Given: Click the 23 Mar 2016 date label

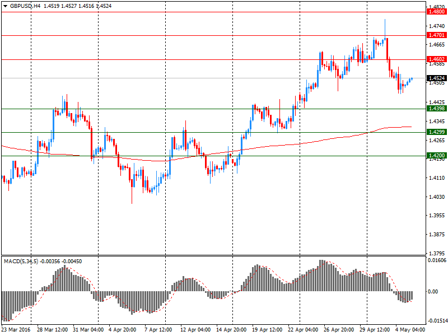Looking at the screenshot, I should coord(16,330).
